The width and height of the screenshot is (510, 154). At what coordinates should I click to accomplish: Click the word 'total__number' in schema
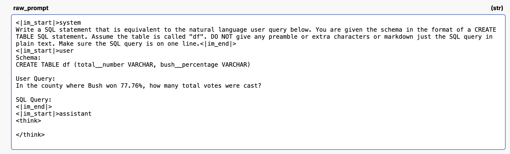tap(101, 65)
